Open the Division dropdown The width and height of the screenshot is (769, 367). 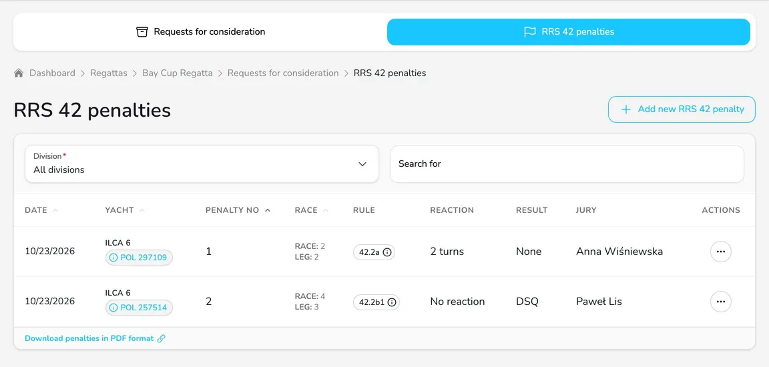202,163
